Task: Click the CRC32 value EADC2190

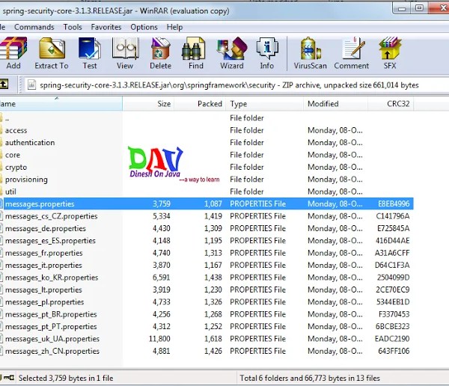Action: (392, 339)
